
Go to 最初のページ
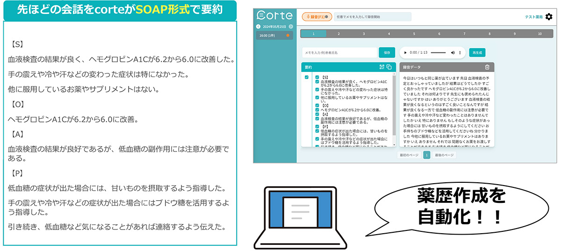tap(409, 155)
